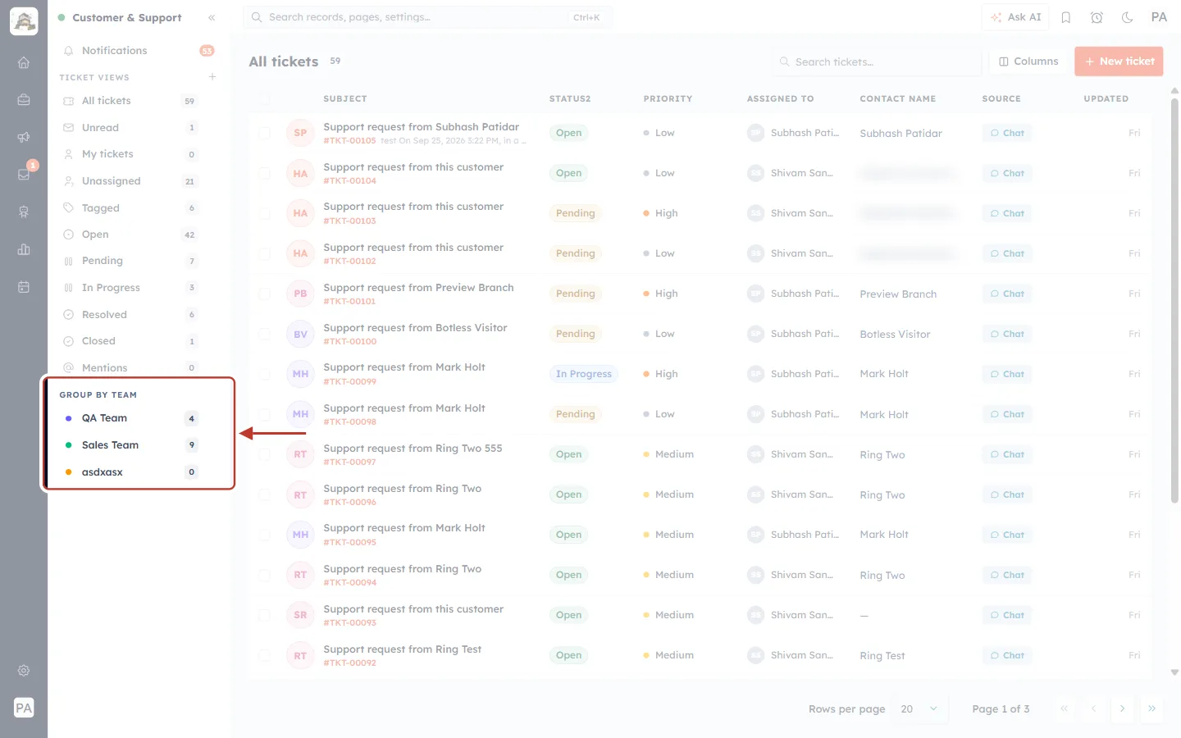Collapse the Customer & Support sidebar
Viewport: 1181px width, 738px height.
pyautogui.click(x=212, y=17)
